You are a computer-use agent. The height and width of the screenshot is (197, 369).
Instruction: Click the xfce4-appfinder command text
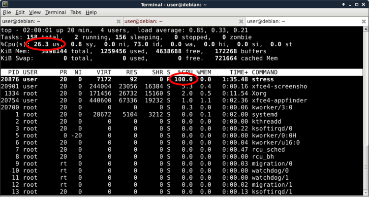point(279,100)
